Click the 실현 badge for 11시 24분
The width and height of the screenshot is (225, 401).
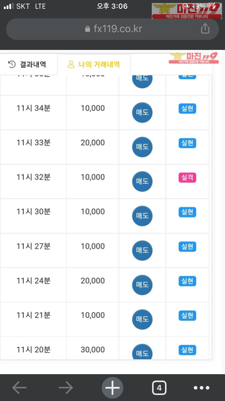coord(187,281)
